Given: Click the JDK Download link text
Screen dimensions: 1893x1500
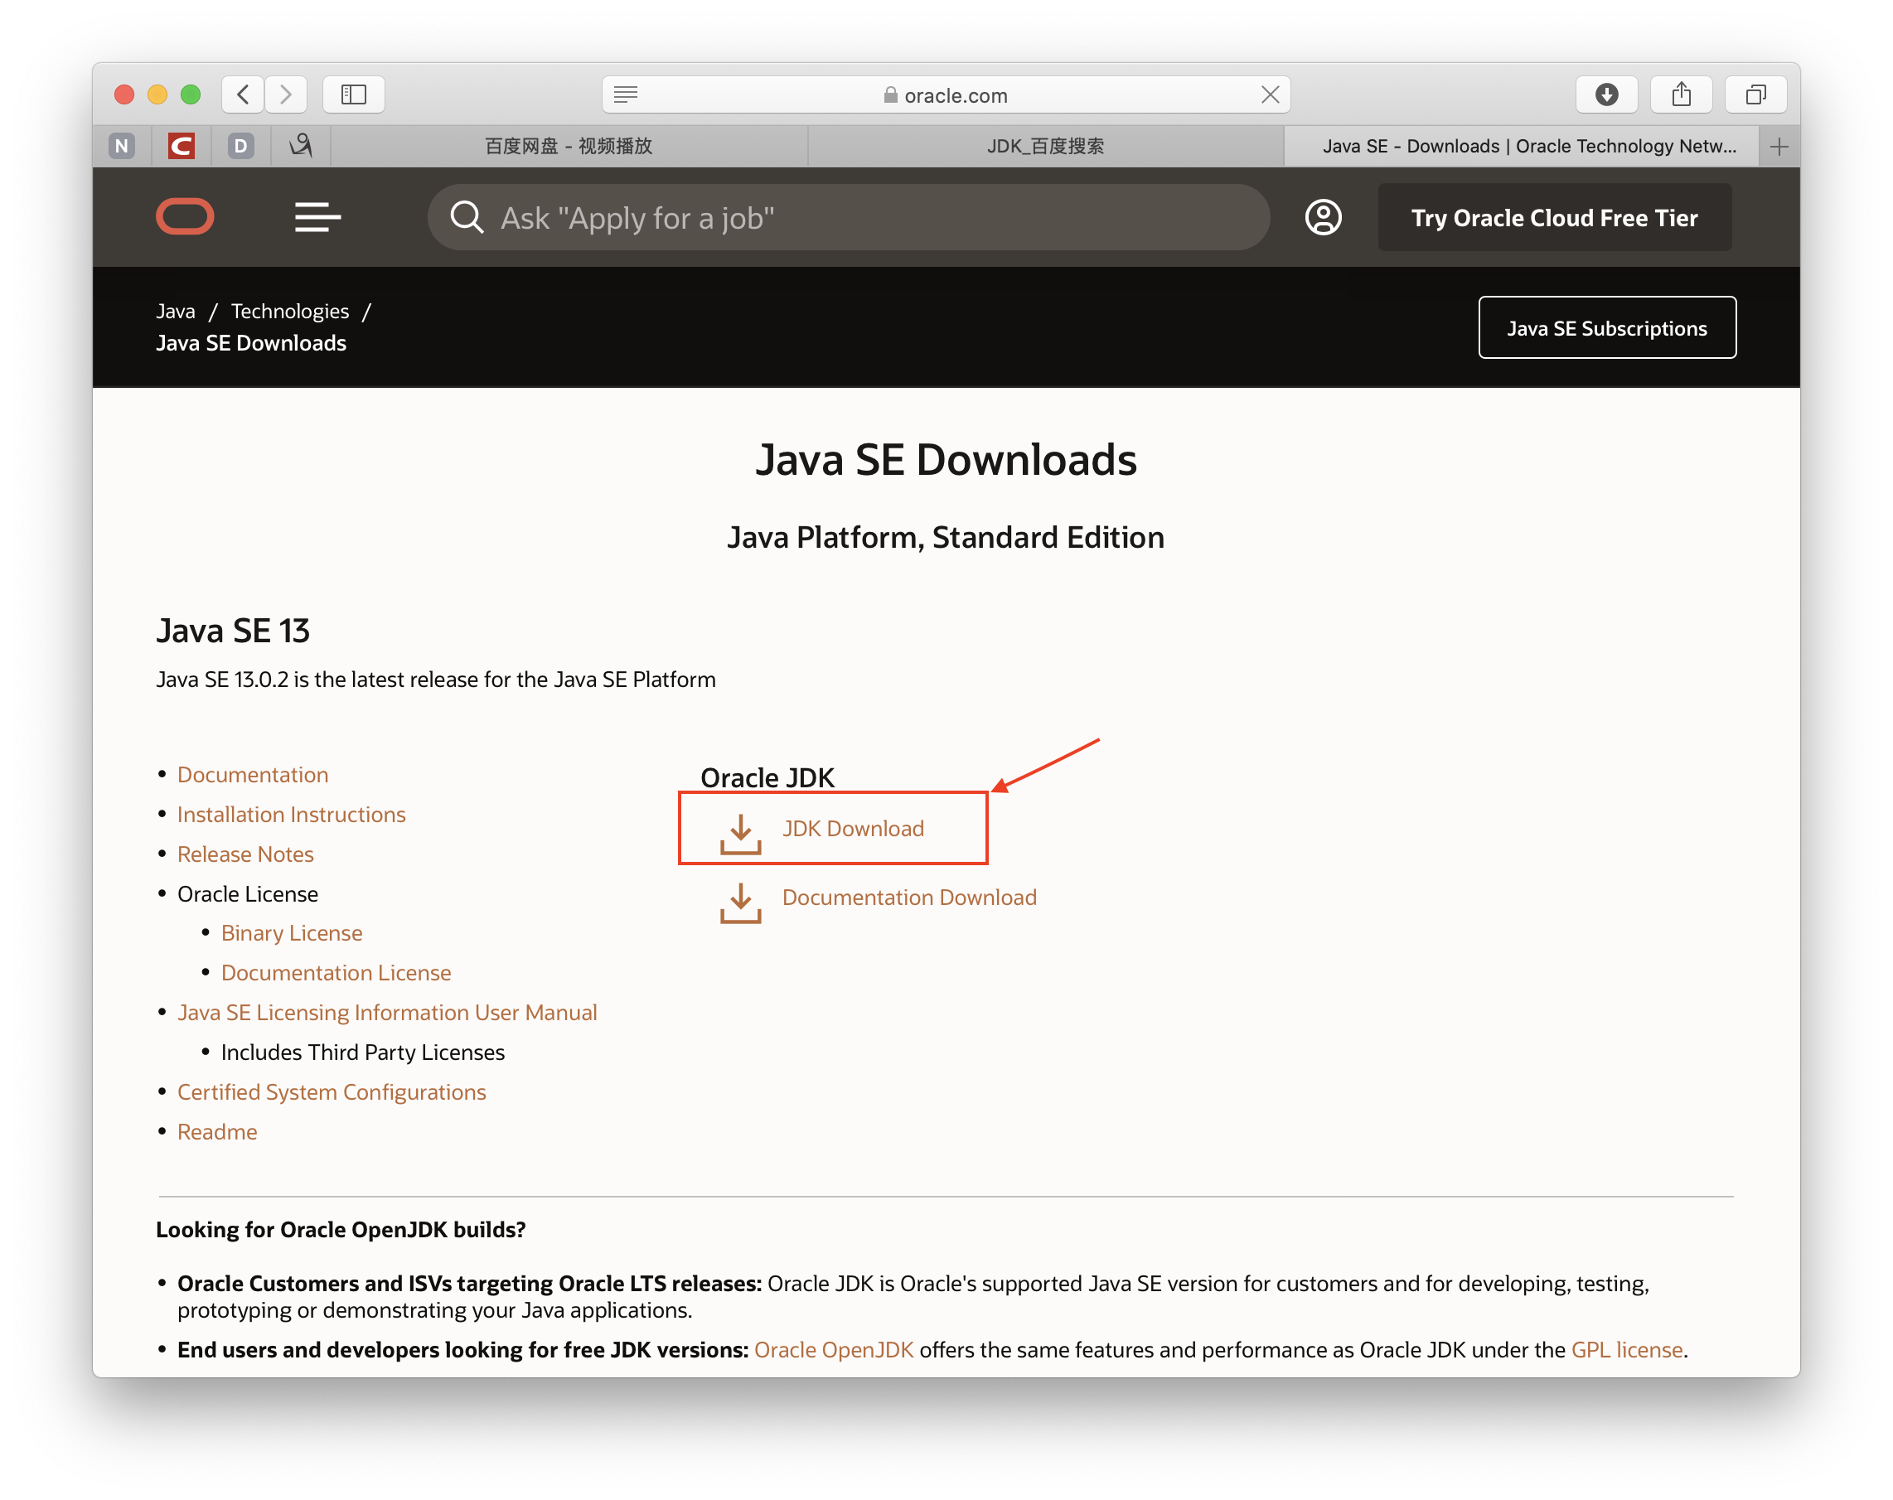Looking at the screenshot, I should pos(853,828).
